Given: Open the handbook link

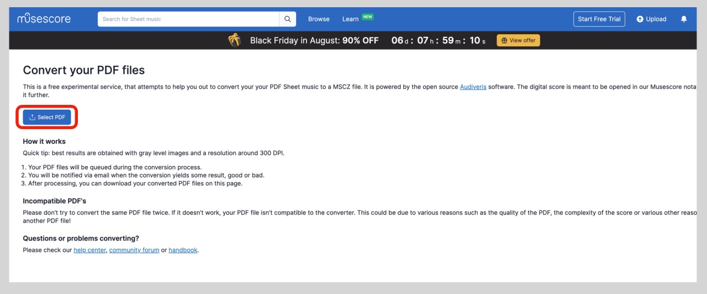Looking at the screenshot, I should tap(183, 250).
